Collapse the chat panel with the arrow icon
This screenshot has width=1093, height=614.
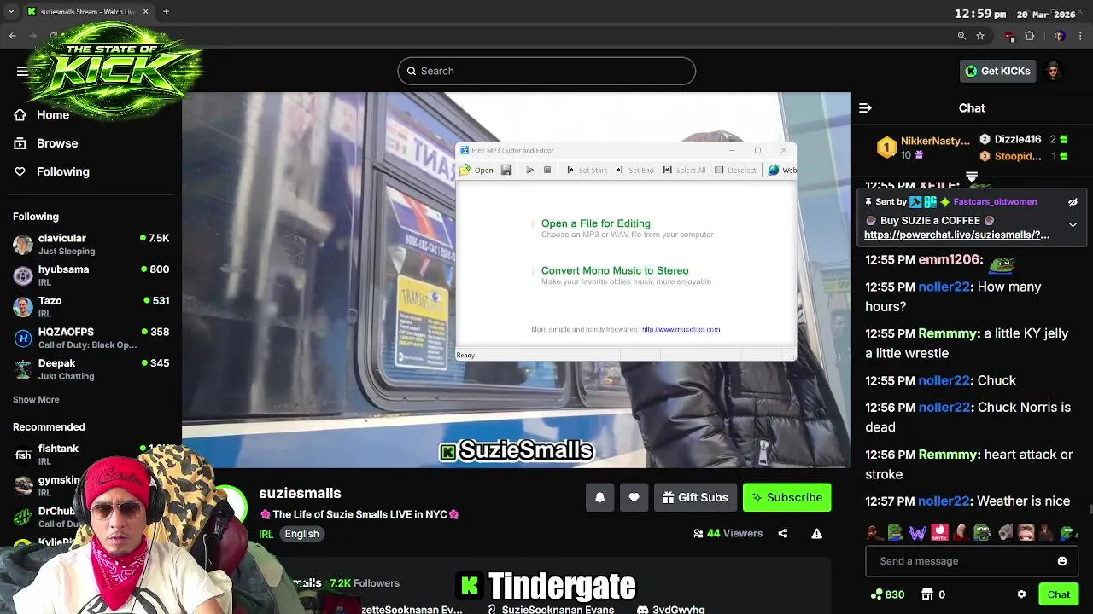tap(865, 108)
